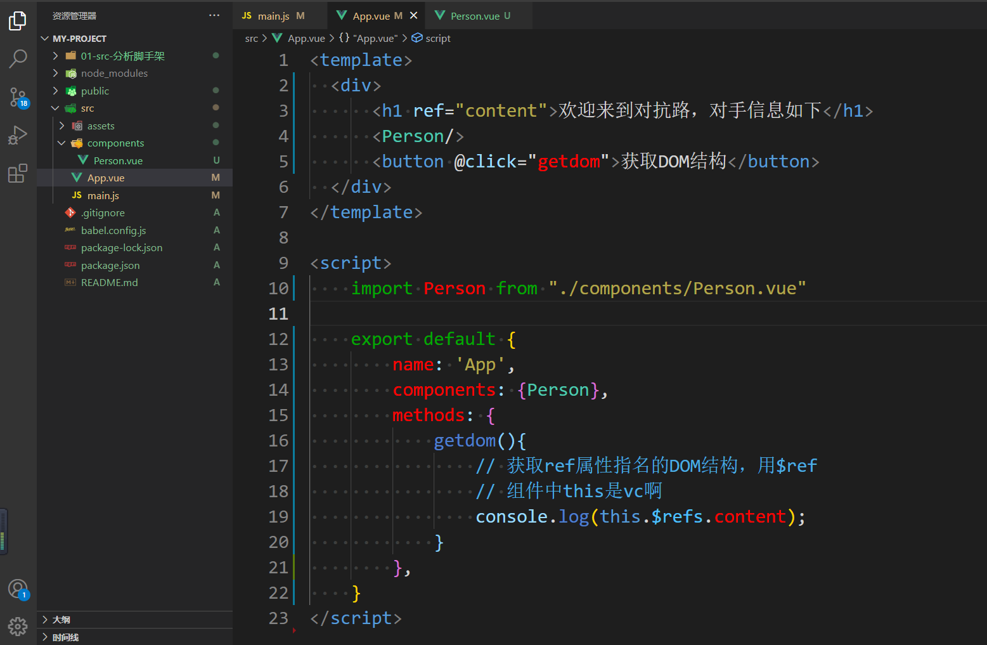987x645 pixels.
Task: Click the markdown icon beside README.md
Action: click(70, 282)
